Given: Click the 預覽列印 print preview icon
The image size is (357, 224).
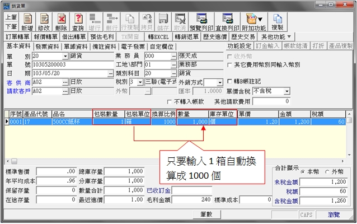Looking at the screenshot, I should [x=201, y=22].
